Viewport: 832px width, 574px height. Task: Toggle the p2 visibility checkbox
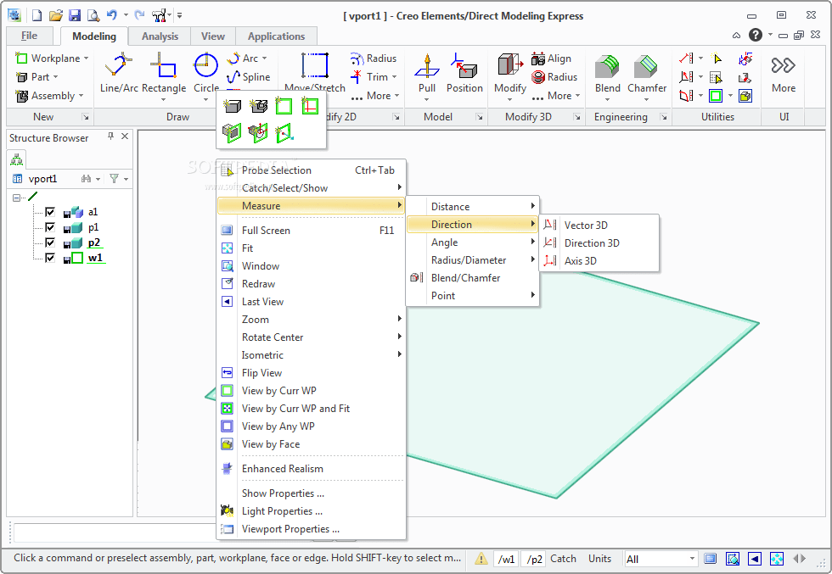[50, 242]
